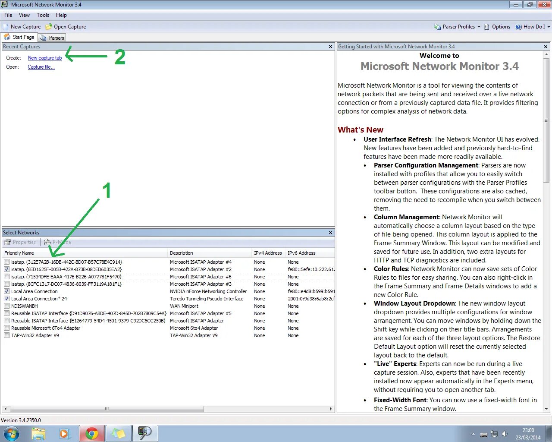The width and height of the screenshot is (552, 442).
Task: Click the Open Capture toolbar button
Action: 66,27
